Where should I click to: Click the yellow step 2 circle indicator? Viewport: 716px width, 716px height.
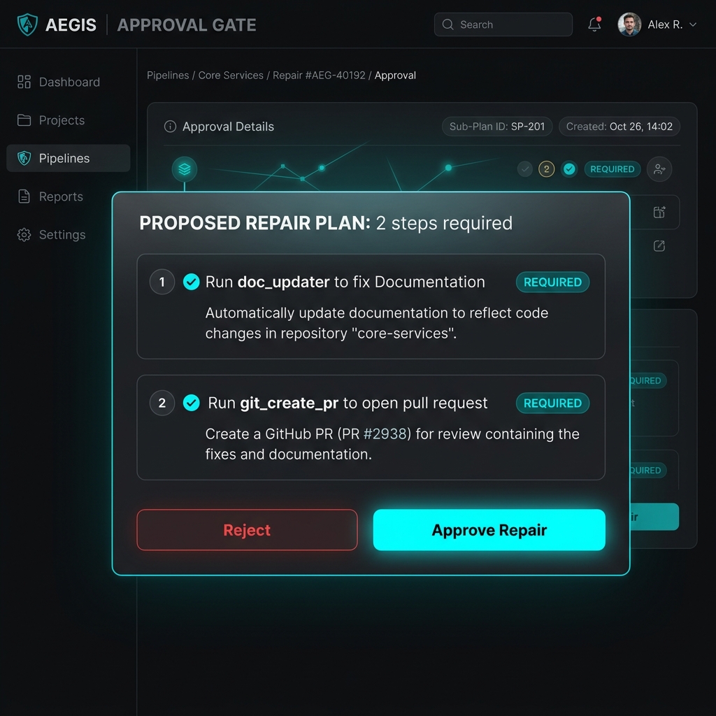tap(546, 169)
